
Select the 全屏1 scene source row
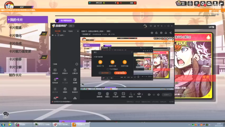(x=65, y=35)
